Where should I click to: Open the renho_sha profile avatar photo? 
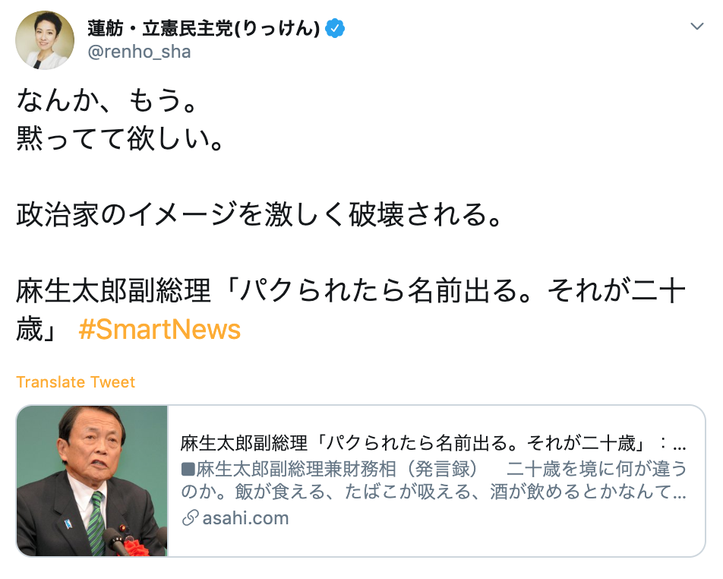(45, 40)
